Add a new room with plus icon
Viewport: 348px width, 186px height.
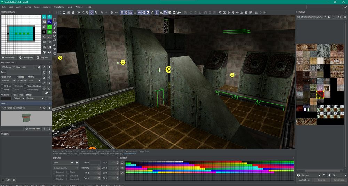pyautogui.click(x=49, y=67)
